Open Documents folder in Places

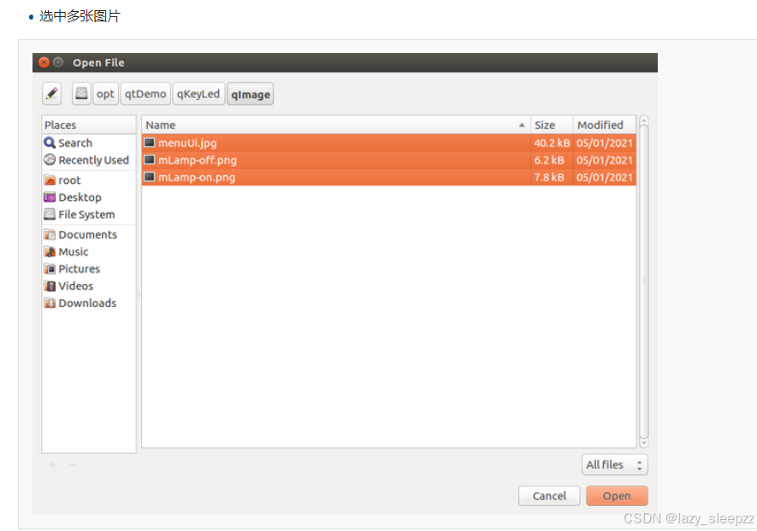[89, 234]
